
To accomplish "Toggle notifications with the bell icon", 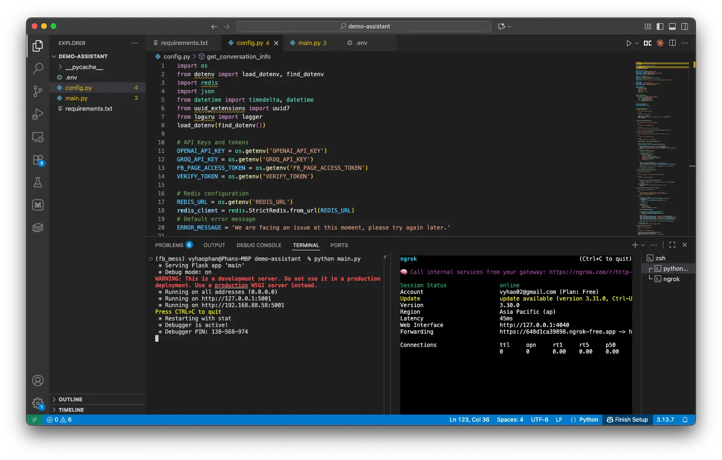I will 685,420.
